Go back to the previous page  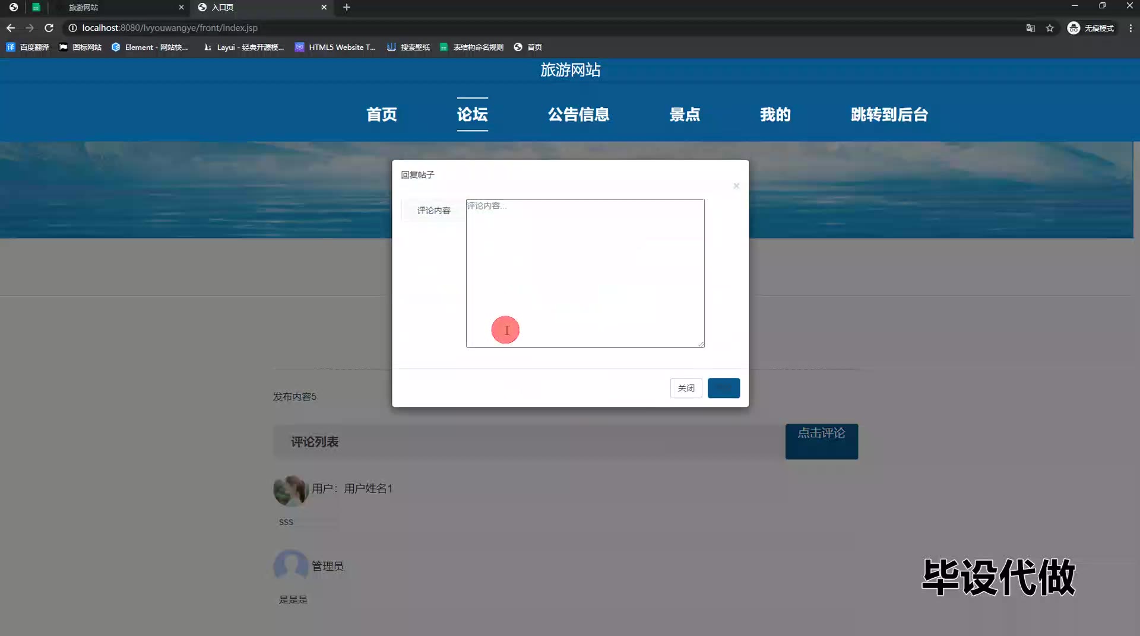click(11, 28)
